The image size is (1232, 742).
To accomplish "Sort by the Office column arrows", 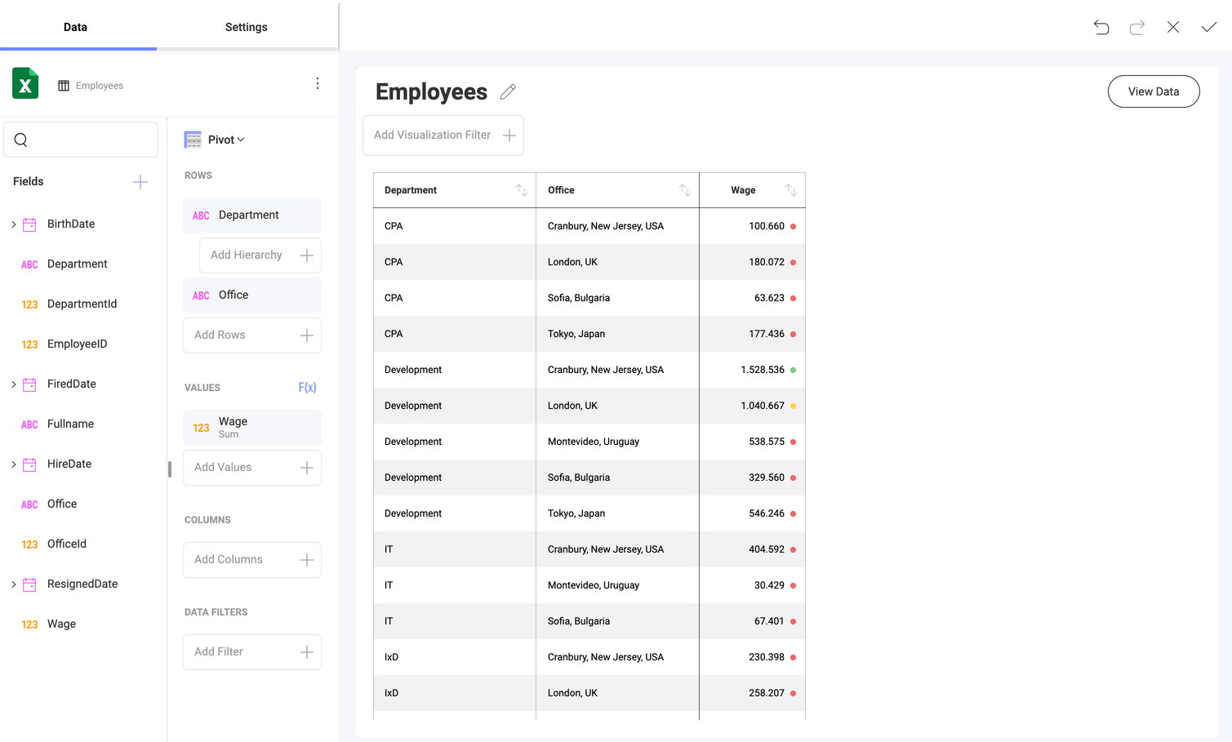I will pos(685,190).
